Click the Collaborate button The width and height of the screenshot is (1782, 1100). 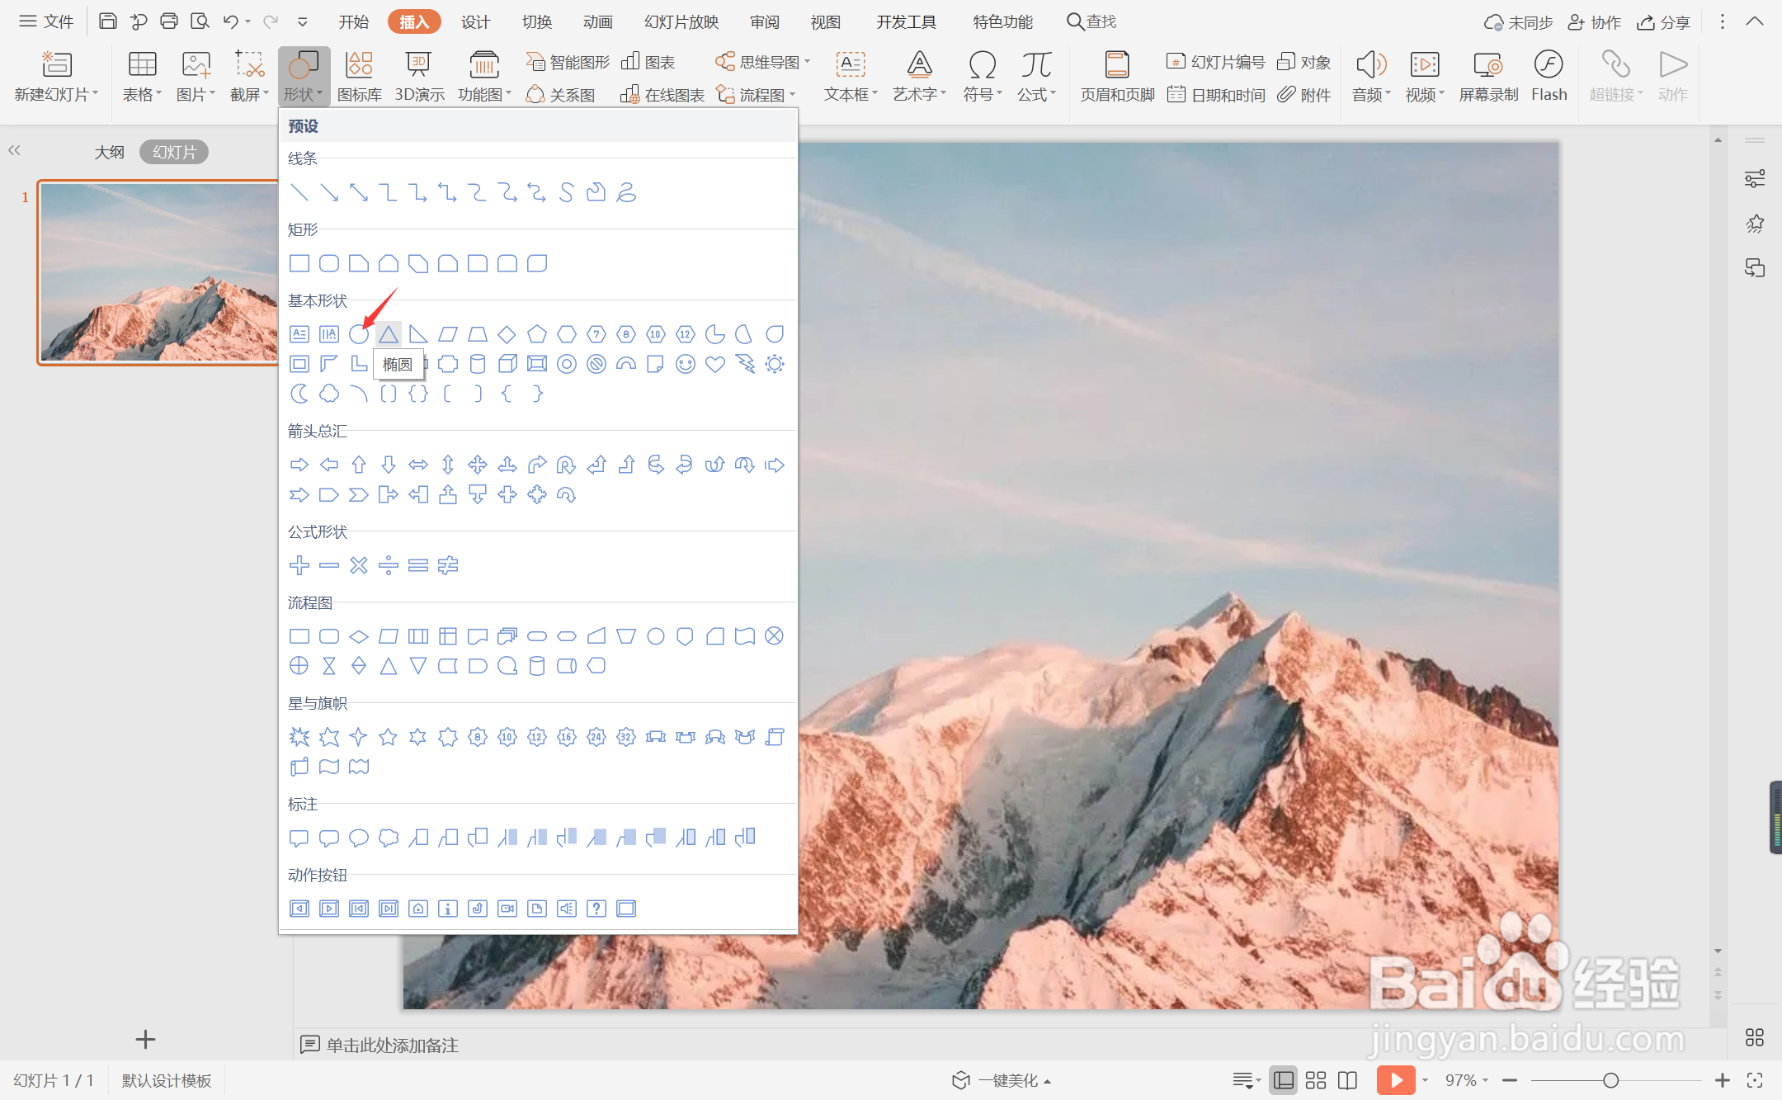[1595, 22]
